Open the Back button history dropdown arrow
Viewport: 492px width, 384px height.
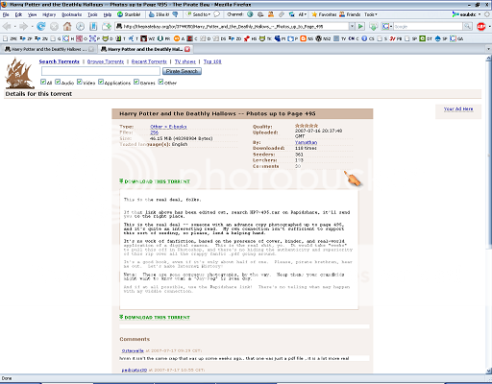14,26
